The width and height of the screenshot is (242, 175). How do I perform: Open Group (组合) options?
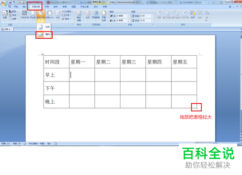200,16
